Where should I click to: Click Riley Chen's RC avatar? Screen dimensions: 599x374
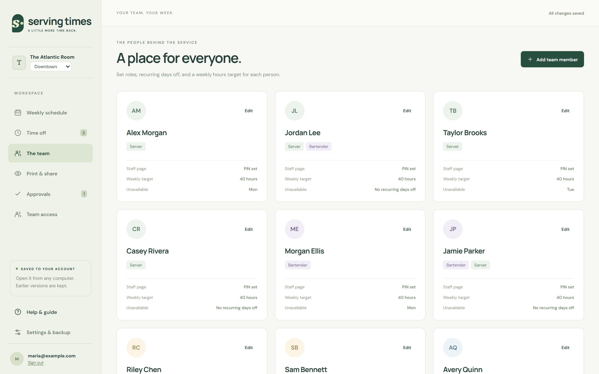(x=136, y=347)
